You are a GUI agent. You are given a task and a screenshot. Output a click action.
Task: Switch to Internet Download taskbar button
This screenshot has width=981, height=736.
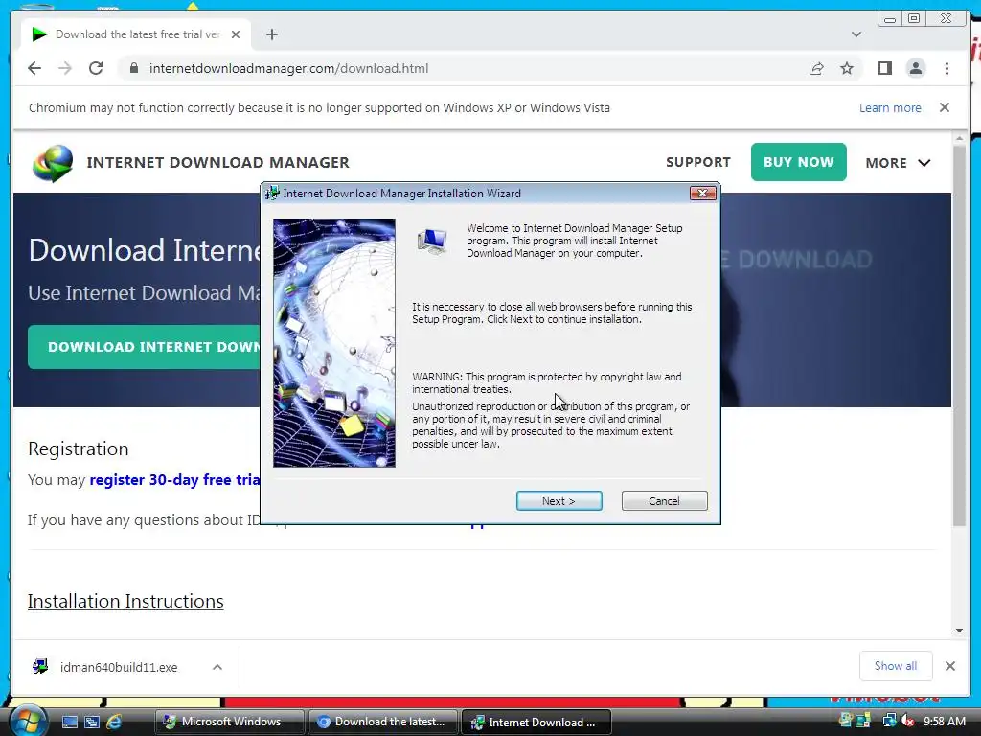click(x=536, y=722)
